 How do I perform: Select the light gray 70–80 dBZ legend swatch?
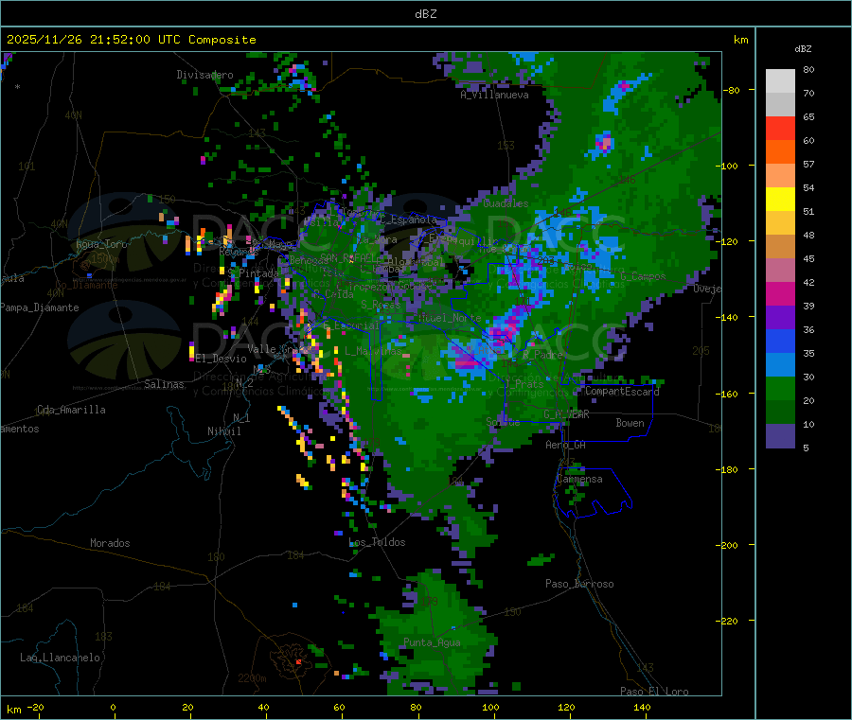(780, 81)
